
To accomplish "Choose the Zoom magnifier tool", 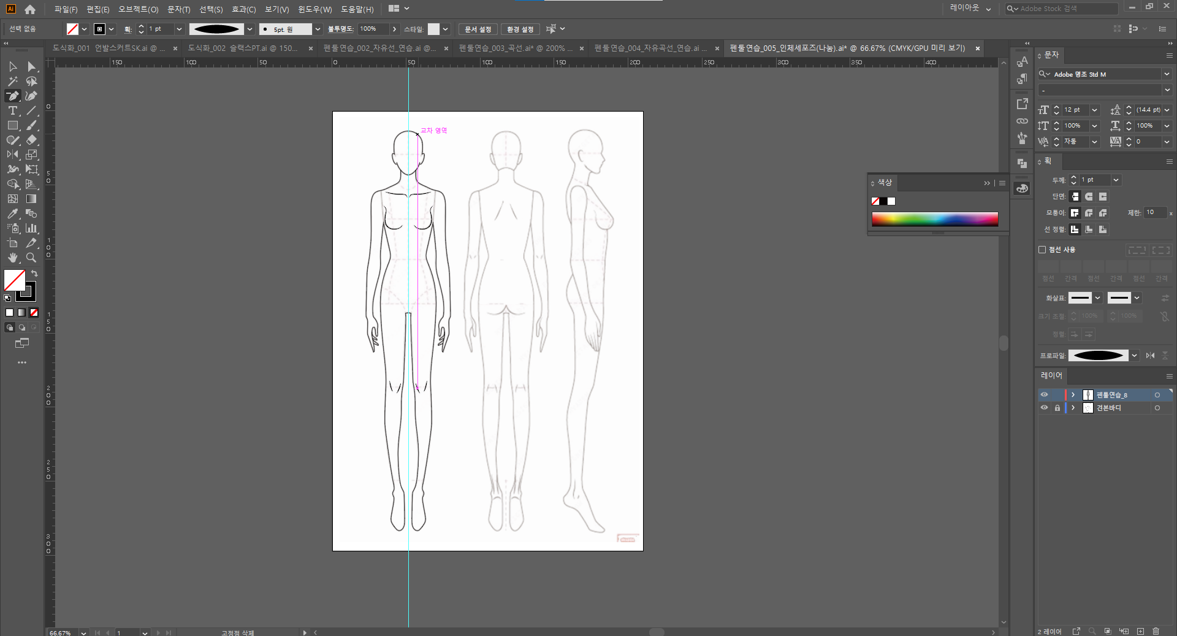I will (x=31, y=258).
